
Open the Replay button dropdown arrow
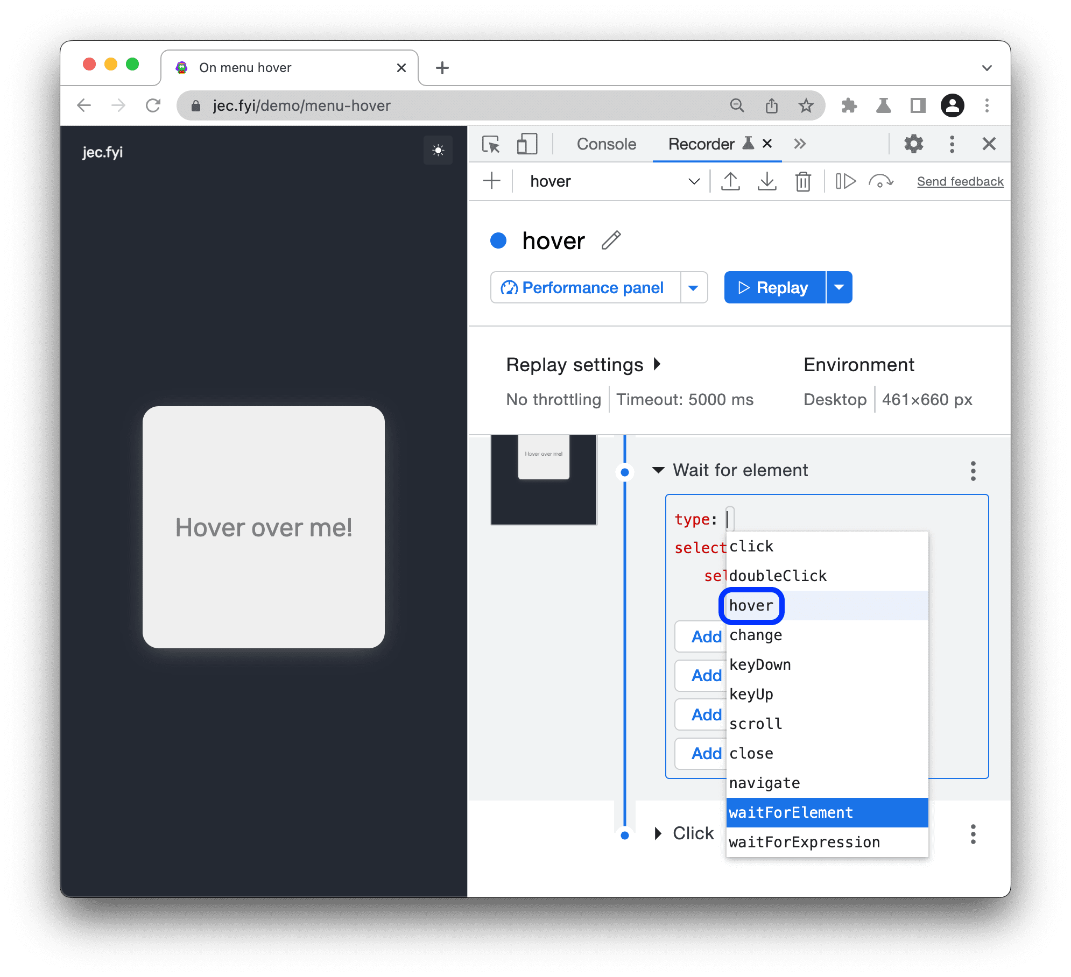[x=840, y=287]
